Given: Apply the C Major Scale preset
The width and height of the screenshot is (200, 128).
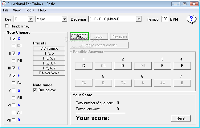Looking at the screenshot, I should 49,73.
